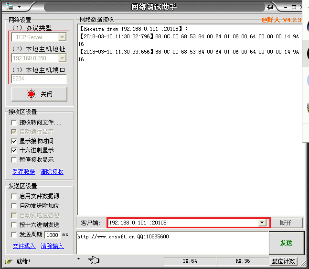Click the RX:36 counter in status bar

click(x=243, y=261)
